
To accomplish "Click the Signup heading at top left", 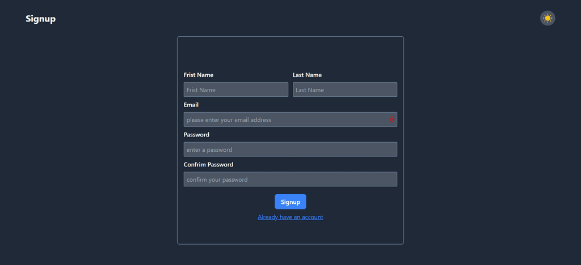I will (41, 19).
